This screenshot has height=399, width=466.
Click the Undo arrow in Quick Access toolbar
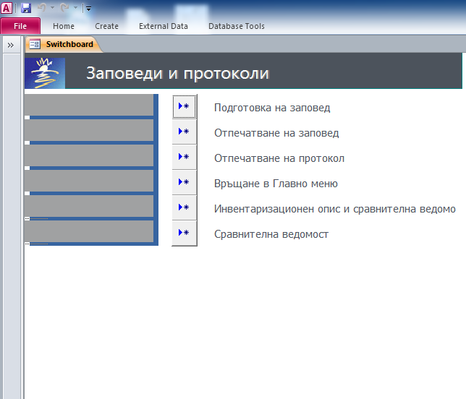tap(42, 8)
